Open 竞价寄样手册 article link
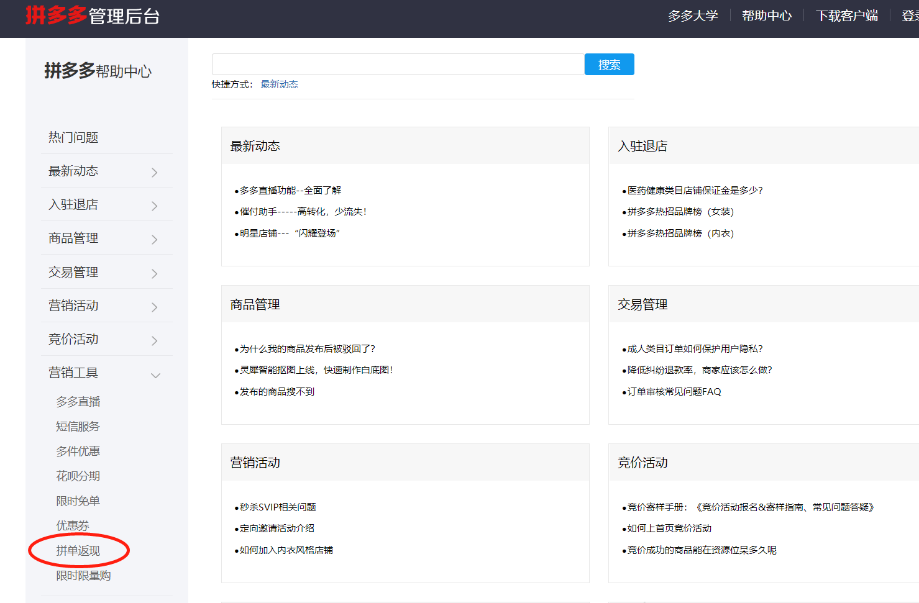Screen dimensions: 919x603 [751, 507]
